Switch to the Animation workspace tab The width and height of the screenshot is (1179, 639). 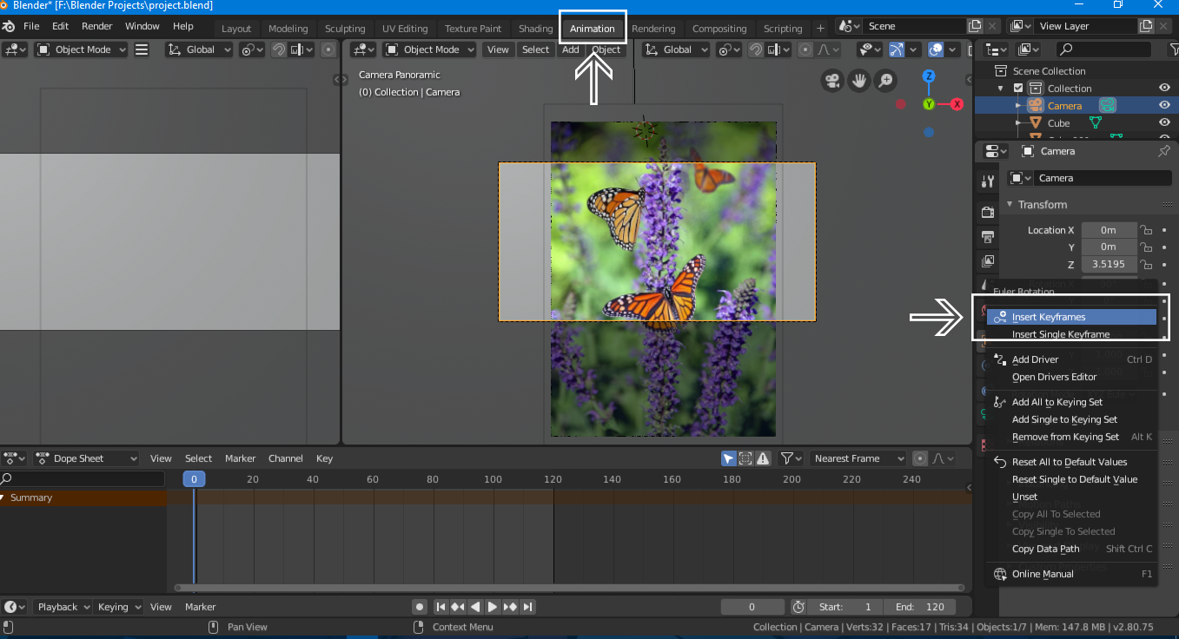click(x=592, y=29)
